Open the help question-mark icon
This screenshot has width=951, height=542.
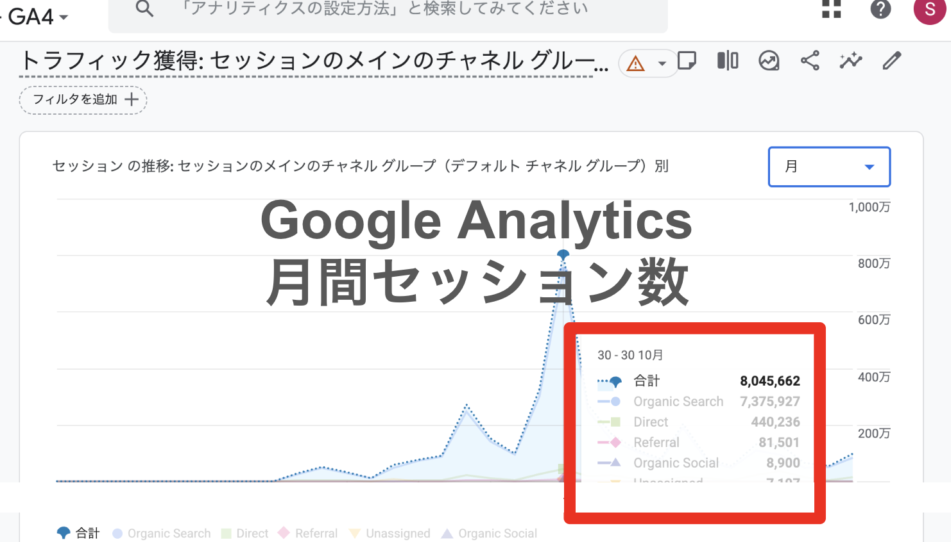coord(880,9)
